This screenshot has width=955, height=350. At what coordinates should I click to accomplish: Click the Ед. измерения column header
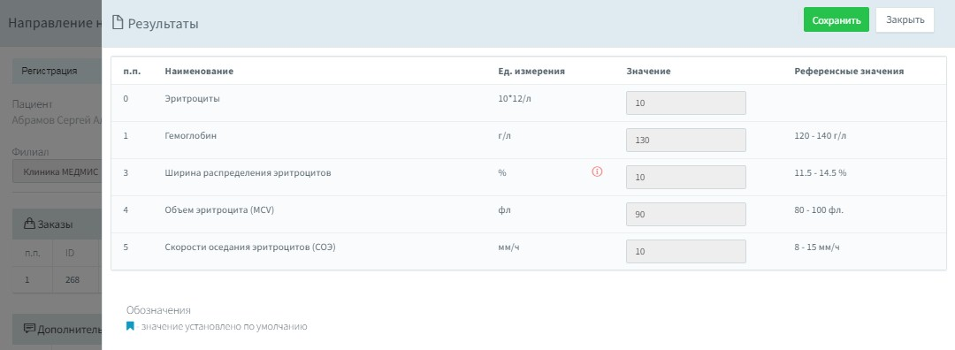click(531, 72)
